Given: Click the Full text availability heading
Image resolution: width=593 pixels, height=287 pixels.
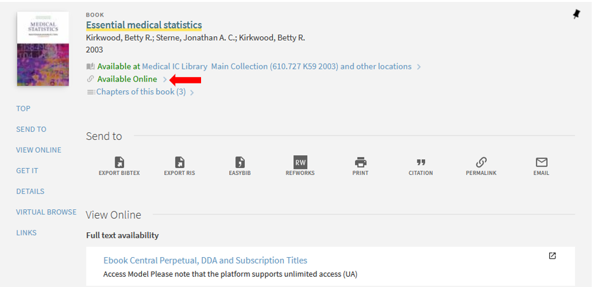Looking at the screenshot, I should 123,235.
